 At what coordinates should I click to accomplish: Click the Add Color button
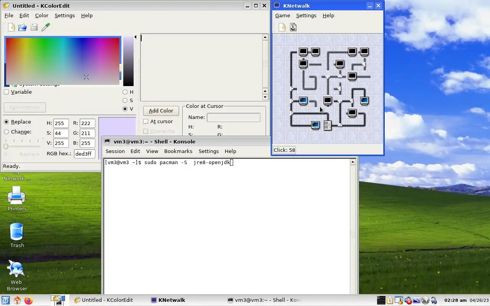[161, 111]
